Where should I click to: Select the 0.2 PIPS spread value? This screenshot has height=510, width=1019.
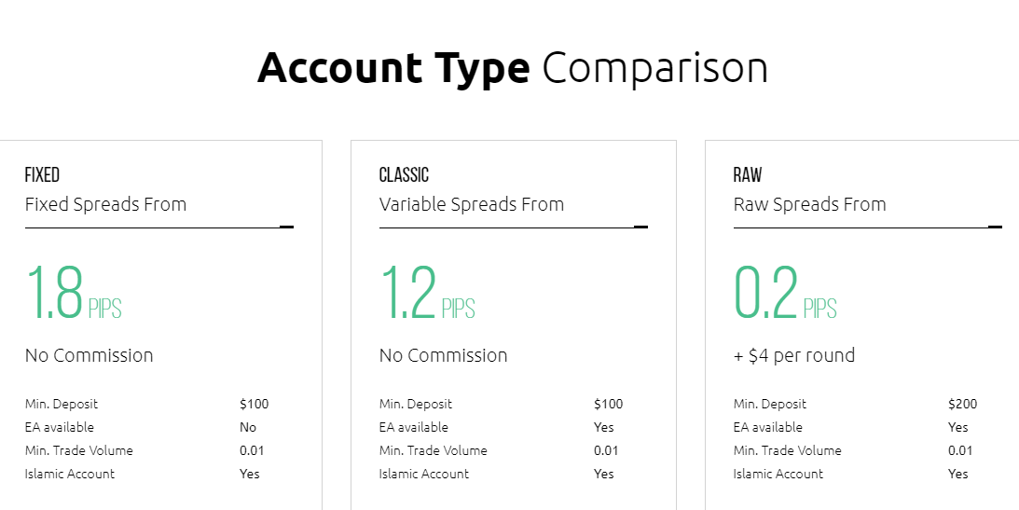pyautogui.click(x=785, y=293)
